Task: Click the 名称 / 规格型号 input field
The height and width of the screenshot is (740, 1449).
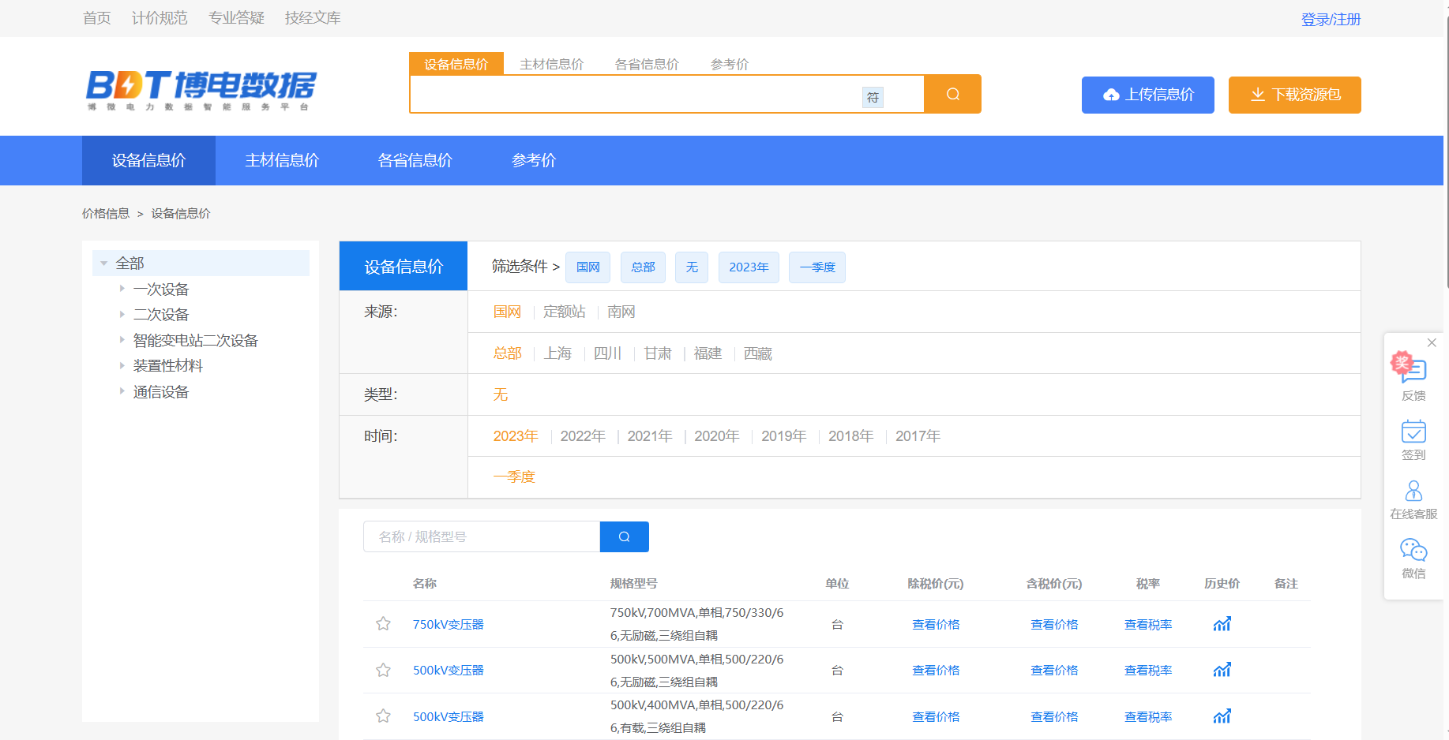Action: 482,536
